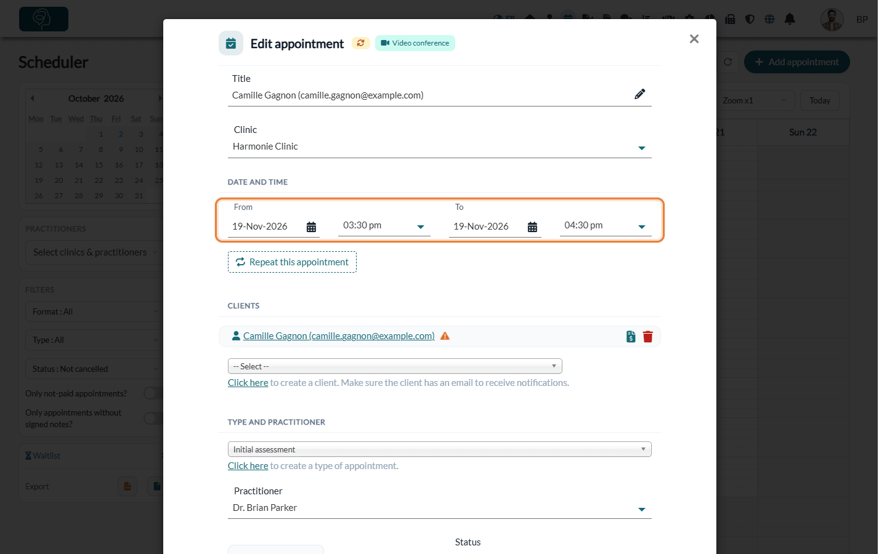Open Camille Gagnon client profile link
887x554 pixels.
339,336
